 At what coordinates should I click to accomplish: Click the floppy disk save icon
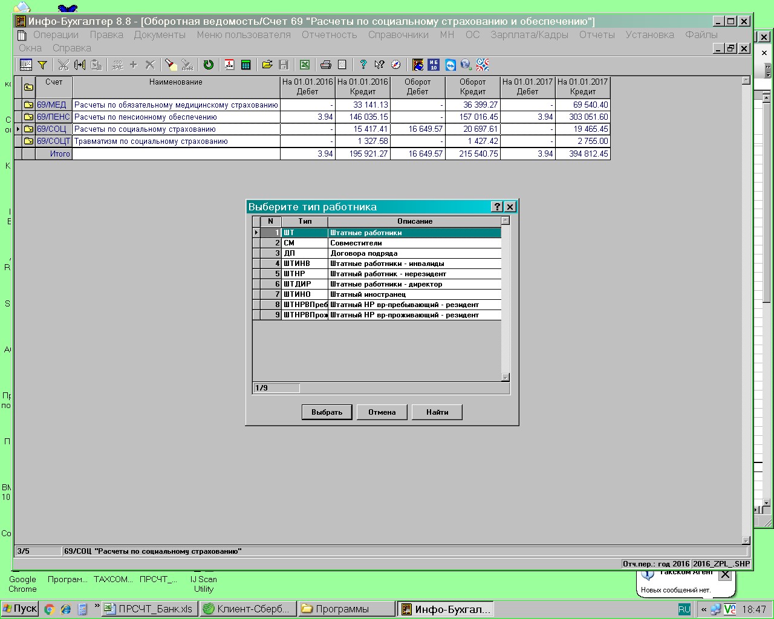coord(284,65)
